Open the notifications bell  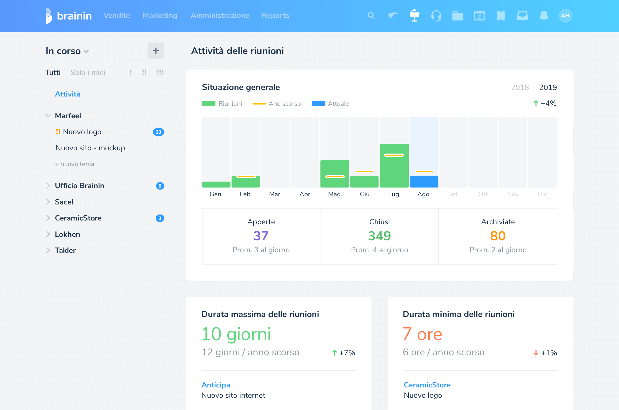(x=544, y=15)
